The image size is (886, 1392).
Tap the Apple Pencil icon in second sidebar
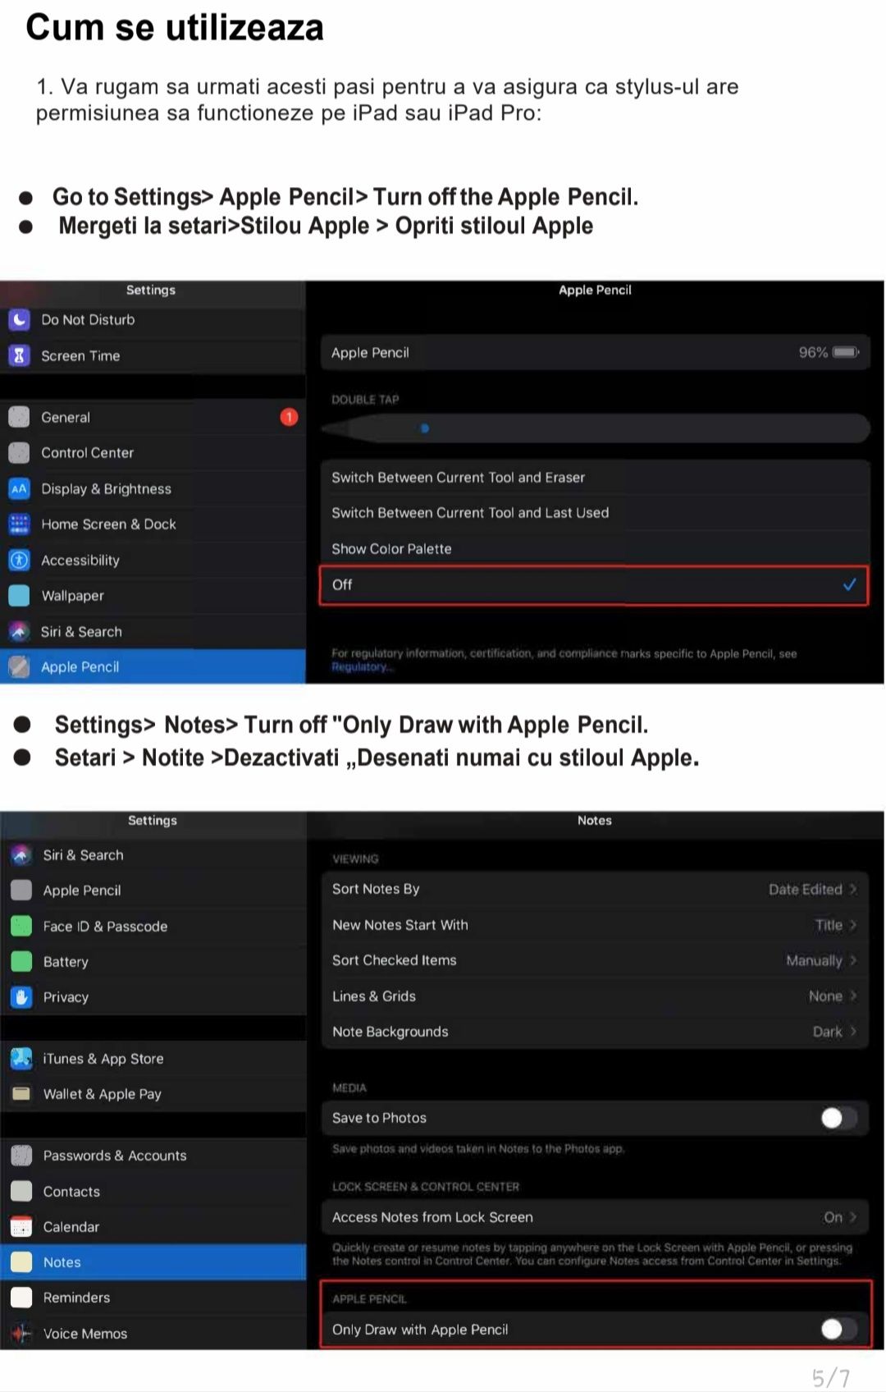pyautogui.click(x=21, y=891)
